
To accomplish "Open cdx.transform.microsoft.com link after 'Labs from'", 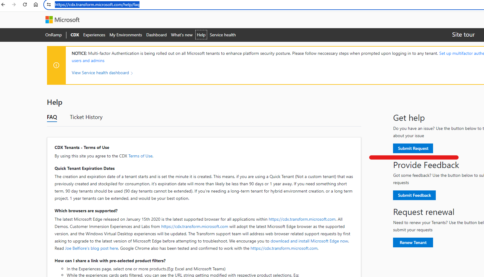I will pyautogui.click(x=195, y=226).
